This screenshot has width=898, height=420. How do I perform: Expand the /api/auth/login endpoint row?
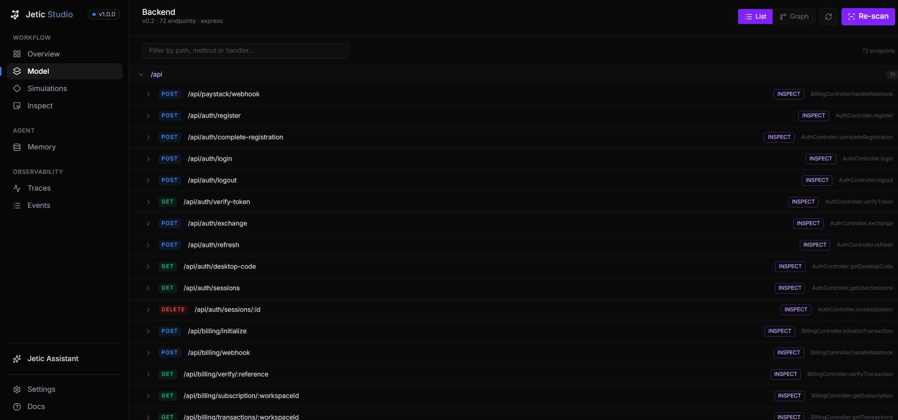pyautogui.click(x=148, y=159)
